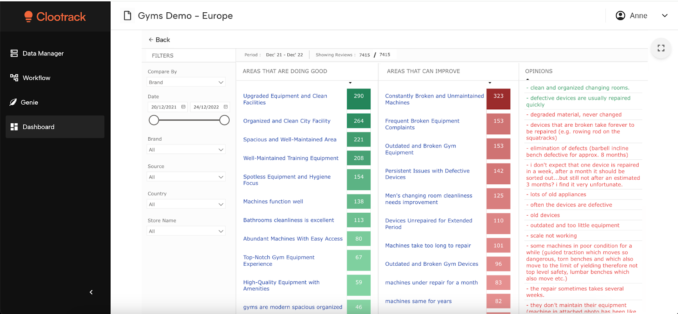Image resolution: width=678 pixels, height=314 pixels.
Task: Open the Source filter dropdown
Action: point(186,177)
